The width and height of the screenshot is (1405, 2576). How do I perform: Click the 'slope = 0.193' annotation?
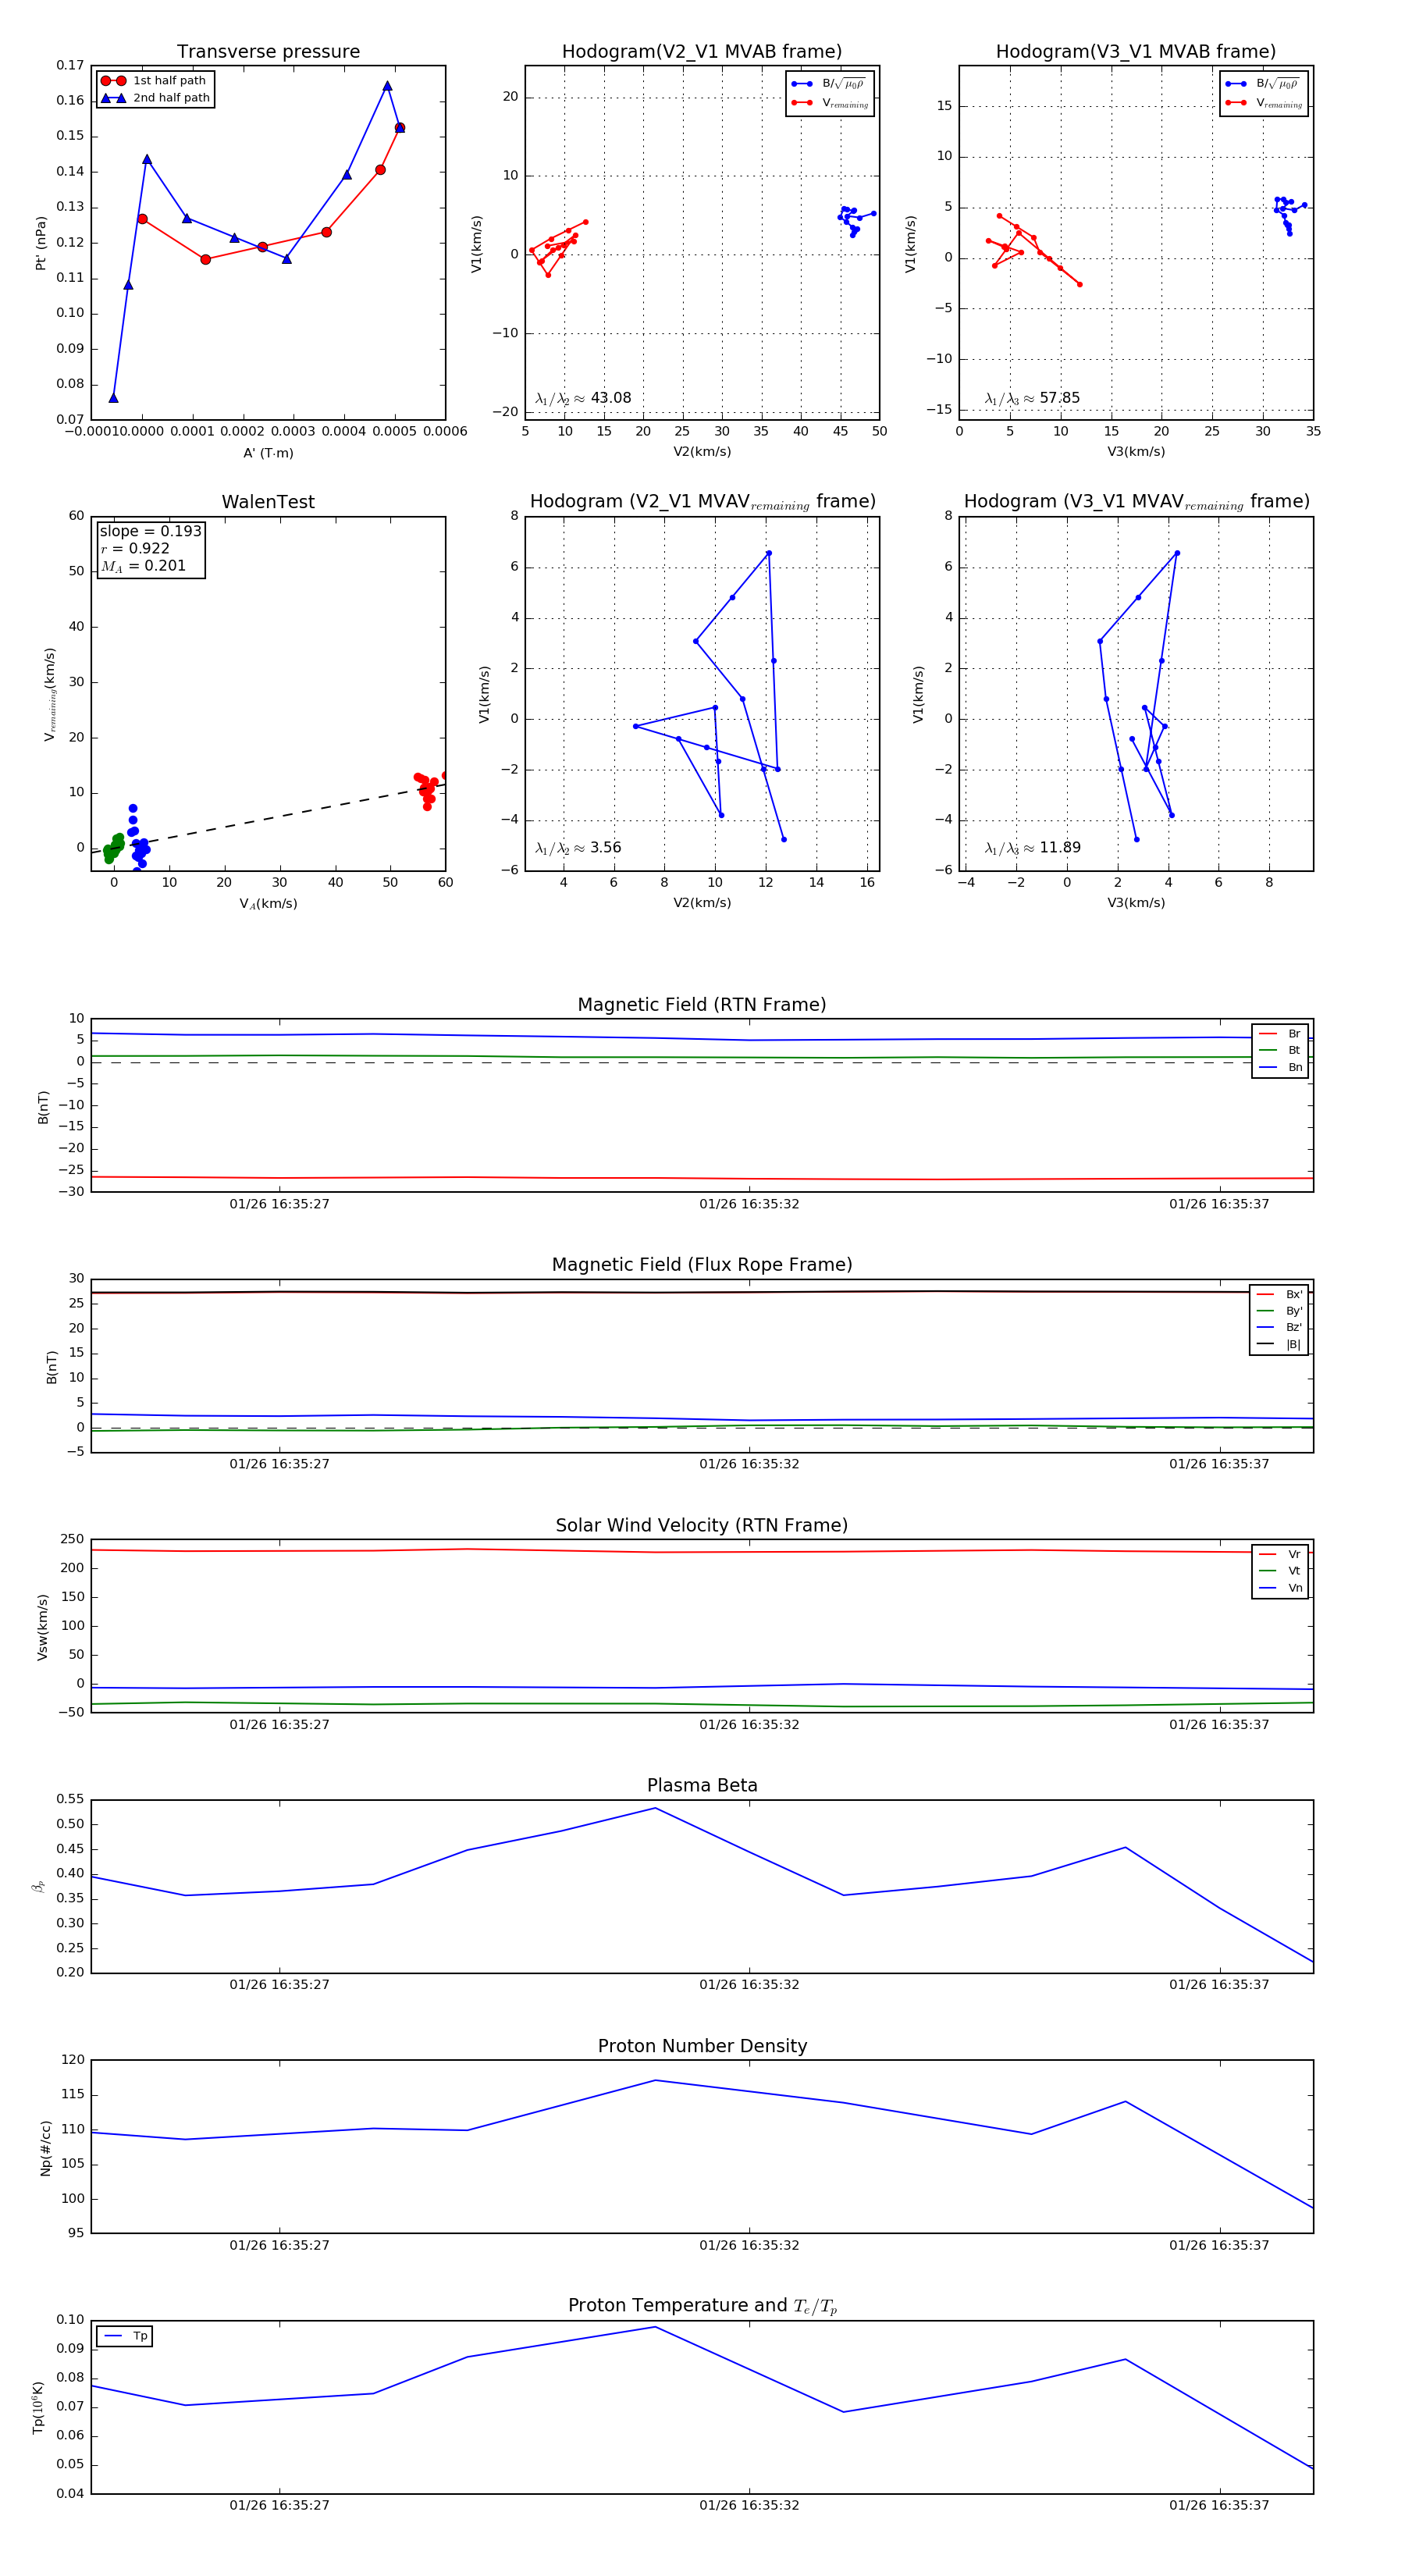(150, 531)
